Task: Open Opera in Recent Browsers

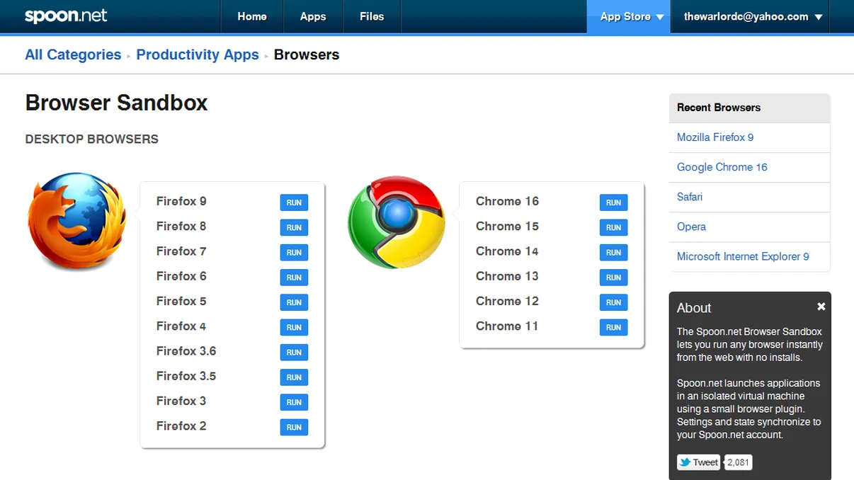Action: (691, 227)
